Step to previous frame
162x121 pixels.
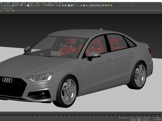click(x=156, y=118)
